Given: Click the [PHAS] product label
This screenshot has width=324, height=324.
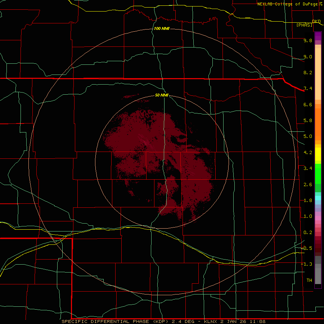Looking at the screenshot, I should [304, 25].
